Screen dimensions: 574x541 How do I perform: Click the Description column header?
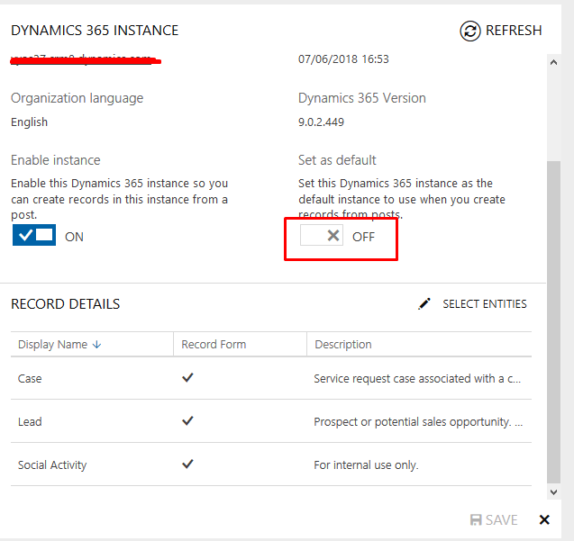[x=343, y=345]
